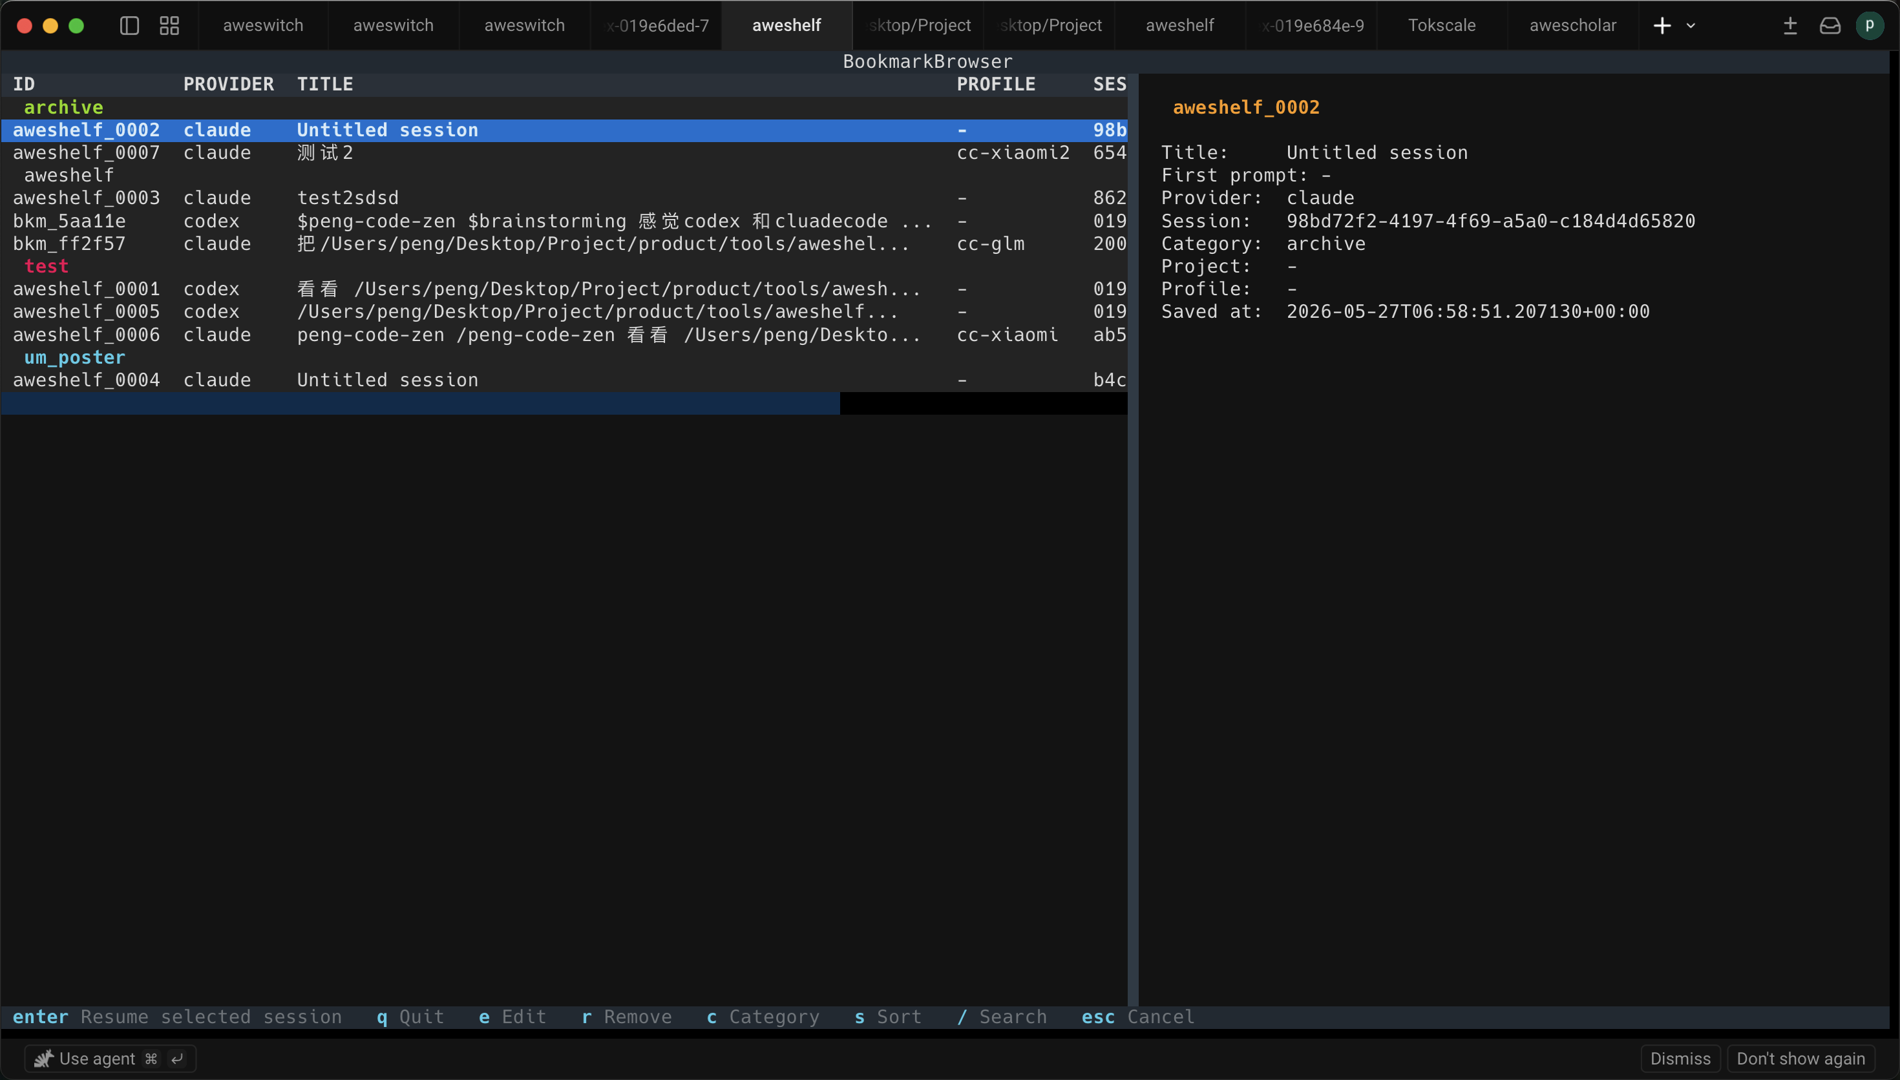
Task: Click the aweshelf_0002 detail heading
Action: 1245,108
